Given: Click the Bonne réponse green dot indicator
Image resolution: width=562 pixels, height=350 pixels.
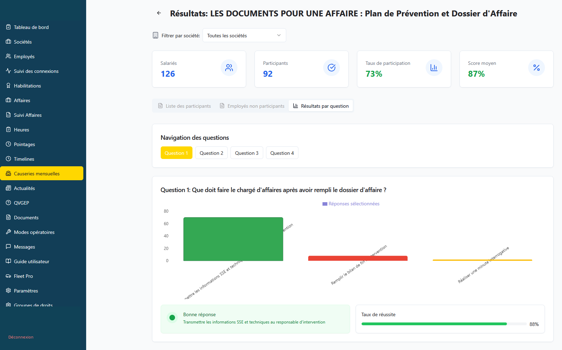Looking at the screenshot, I should [x=172, y=318].
